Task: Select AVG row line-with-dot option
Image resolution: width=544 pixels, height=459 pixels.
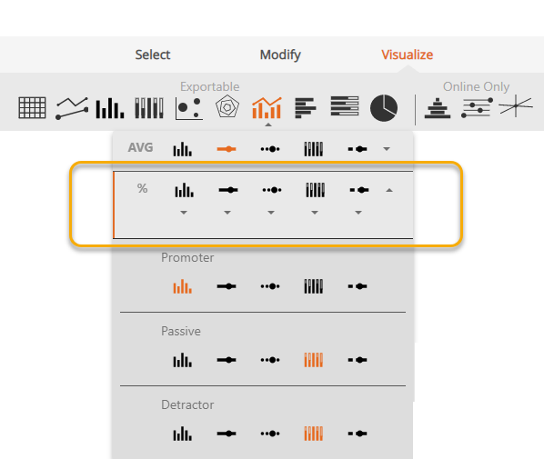Action: point(227,149)
